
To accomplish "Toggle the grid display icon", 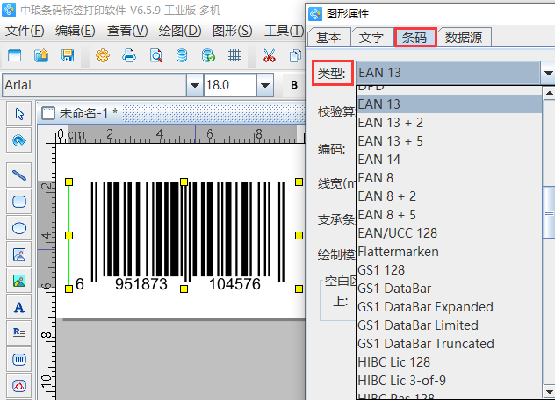I will click(234, 55).
